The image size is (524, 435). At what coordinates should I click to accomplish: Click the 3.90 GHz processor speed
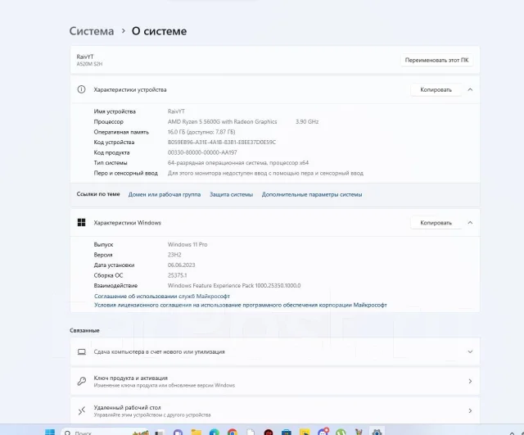click(x=307, y=122)
